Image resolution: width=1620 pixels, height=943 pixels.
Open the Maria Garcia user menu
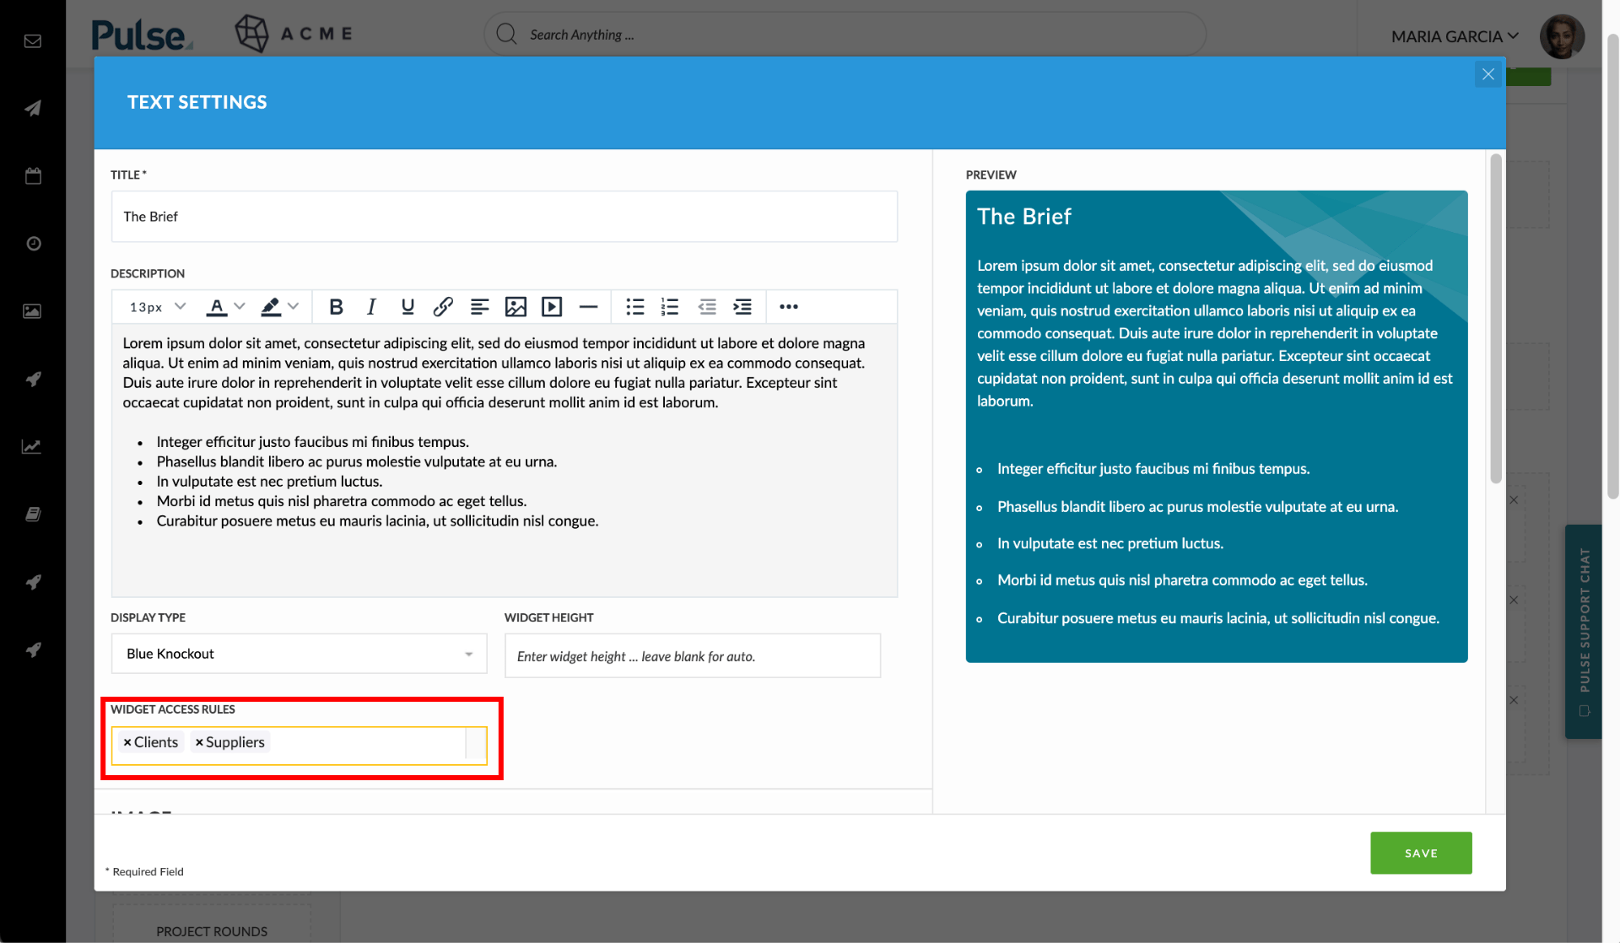(x=1454, y=36)
